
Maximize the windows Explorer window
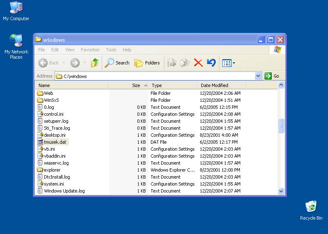271,39
